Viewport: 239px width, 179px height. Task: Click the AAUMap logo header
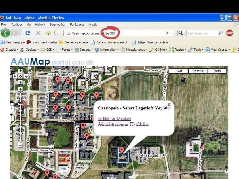52,62
